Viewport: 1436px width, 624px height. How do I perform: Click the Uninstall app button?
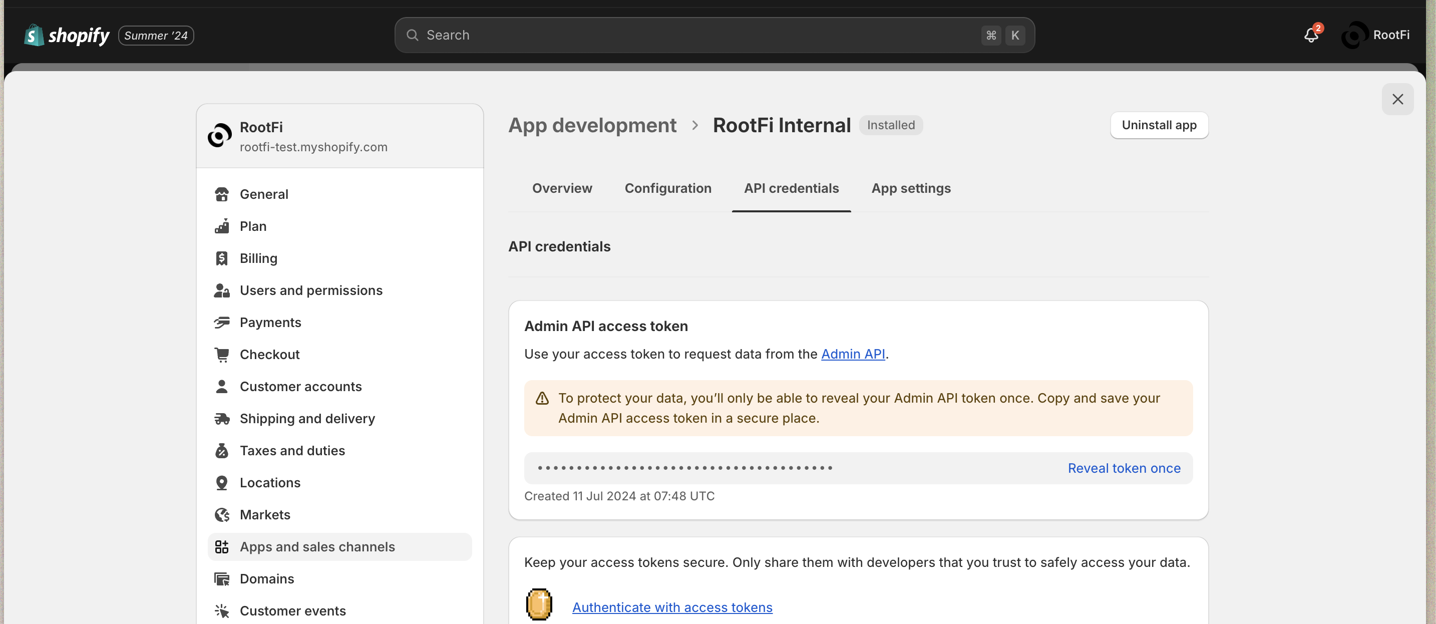1159,125
